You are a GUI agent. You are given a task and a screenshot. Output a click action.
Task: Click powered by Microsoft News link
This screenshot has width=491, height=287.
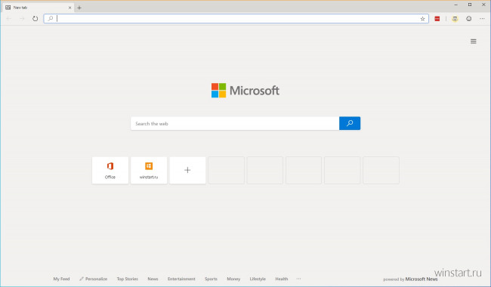[410, 279]
